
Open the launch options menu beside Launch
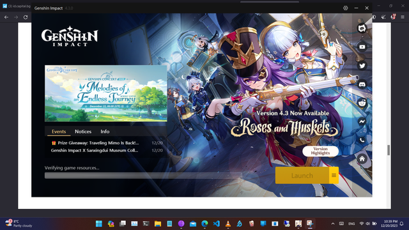pyautogui.click(x=334, y=175)
